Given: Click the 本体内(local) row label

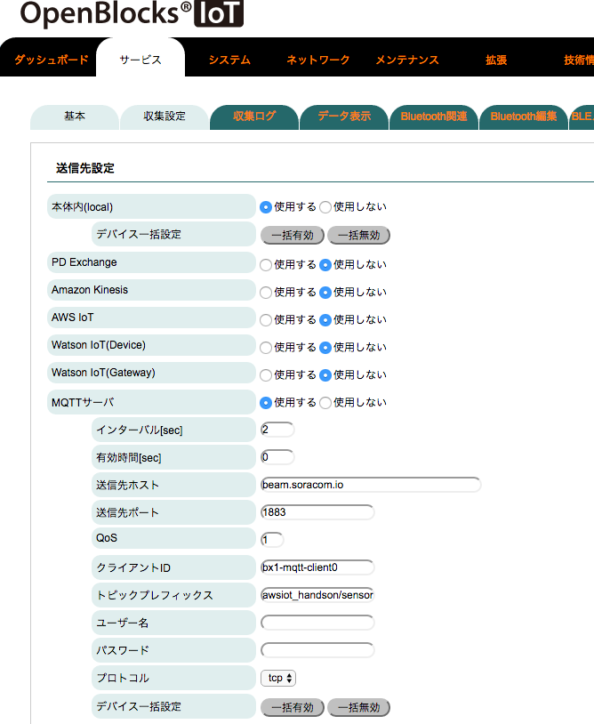Looking at the screenshot, I should (151, 206).
